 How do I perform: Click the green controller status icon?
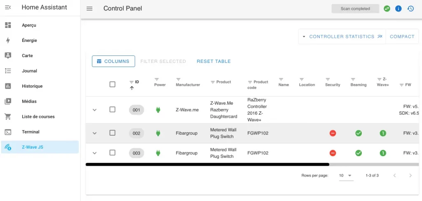[x=387, y=9]
